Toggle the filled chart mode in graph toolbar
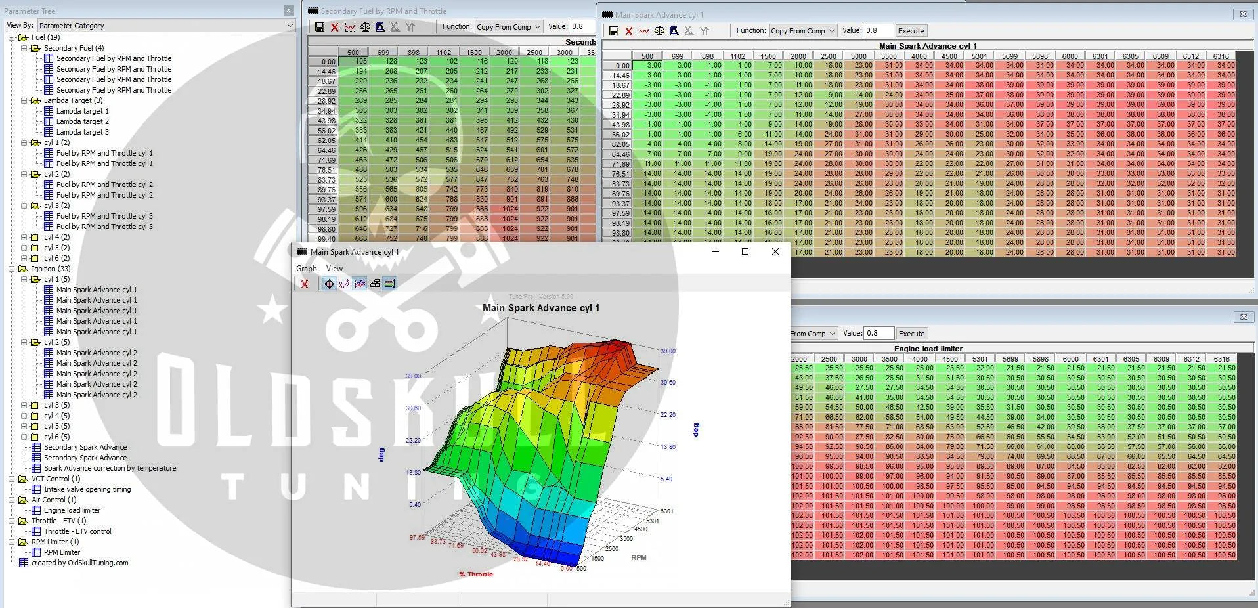This screenshot has height=608, width=1258. (x=360, y=284)
